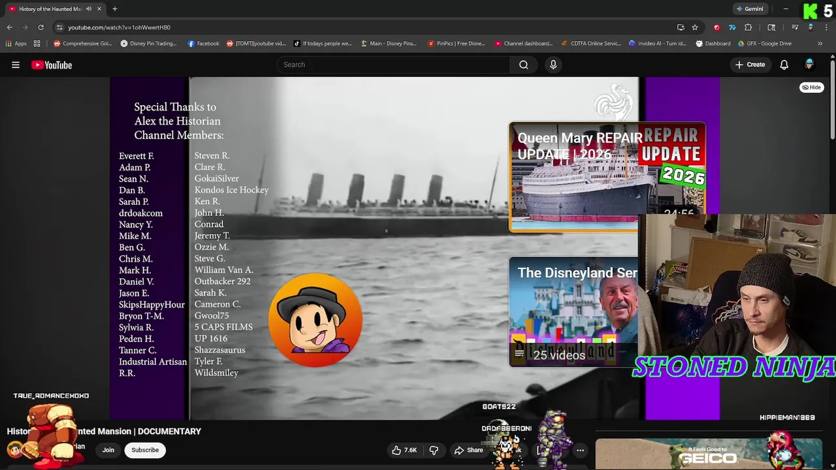Reload the page
The height and width of the screenshot is (470, 836).
[x=40, y=27]
